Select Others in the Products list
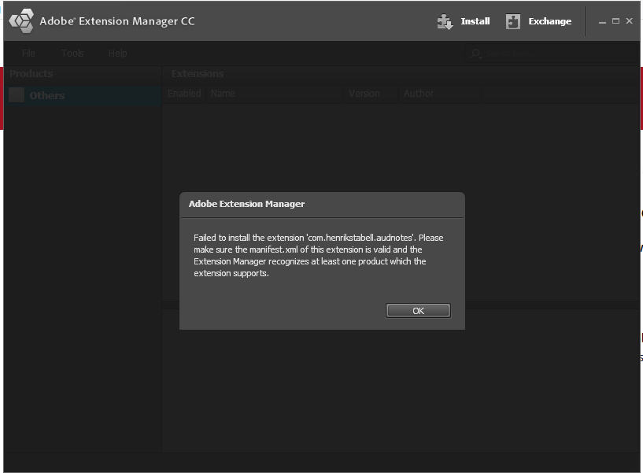 (x=83, y=95)
